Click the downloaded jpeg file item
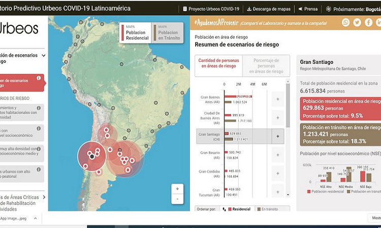Screen dimensions: 381x228 [13, 218]
